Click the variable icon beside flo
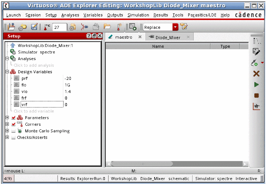 (17, 85)
